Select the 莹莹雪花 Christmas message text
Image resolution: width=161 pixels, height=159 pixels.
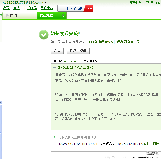(x=108, y=77)
